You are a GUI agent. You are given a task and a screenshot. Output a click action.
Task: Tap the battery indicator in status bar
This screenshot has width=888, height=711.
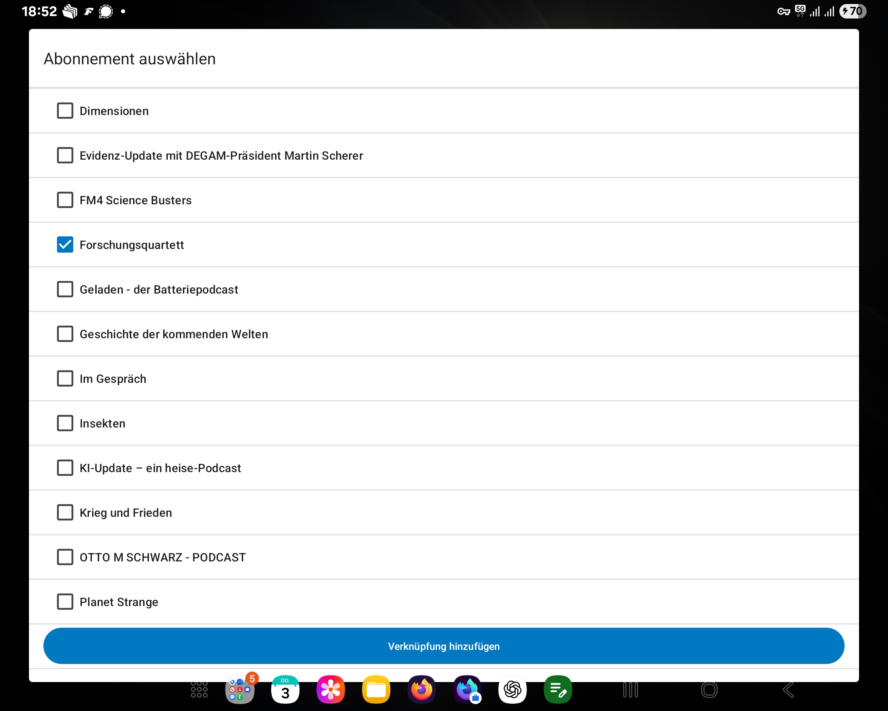pos(853,11)
